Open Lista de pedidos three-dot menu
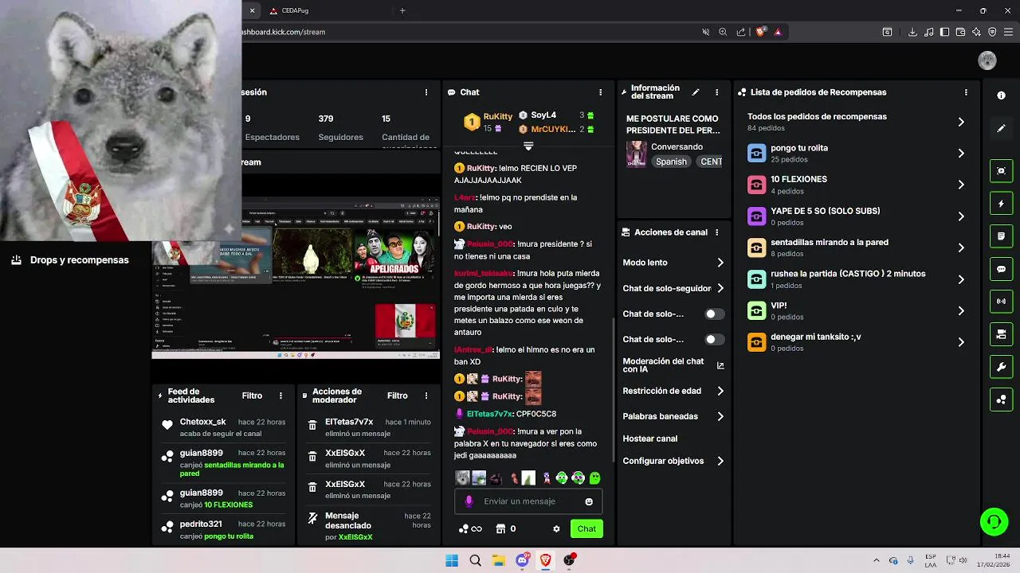The width and height of the screenshot is (1020, 573). [966, 92]
